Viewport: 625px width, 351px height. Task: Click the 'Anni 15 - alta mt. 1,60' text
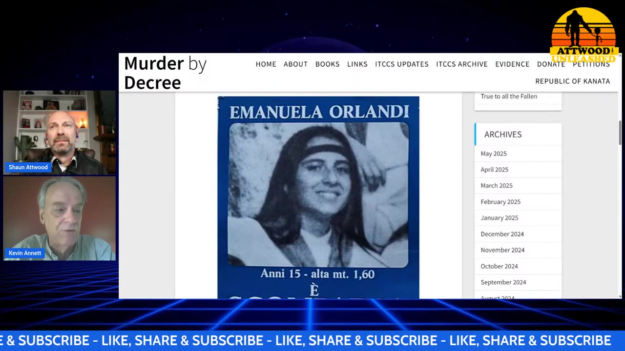[317, 274]
